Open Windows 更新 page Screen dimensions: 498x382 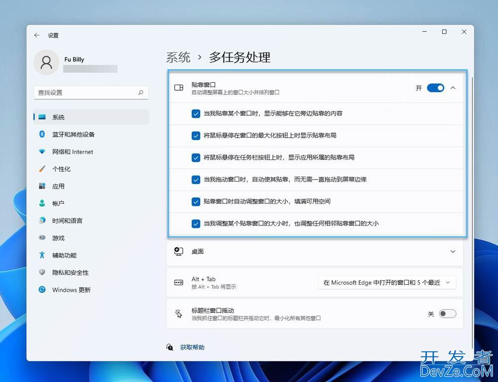tap(91, 290)
